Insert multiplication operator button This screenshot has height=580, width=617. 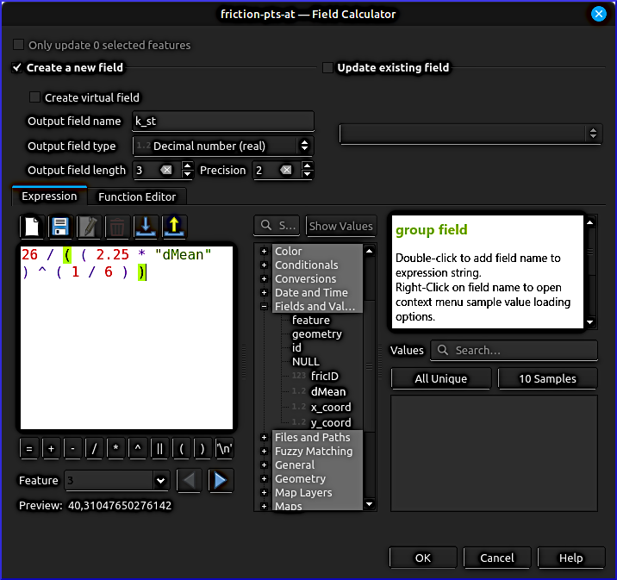(116, 449)
